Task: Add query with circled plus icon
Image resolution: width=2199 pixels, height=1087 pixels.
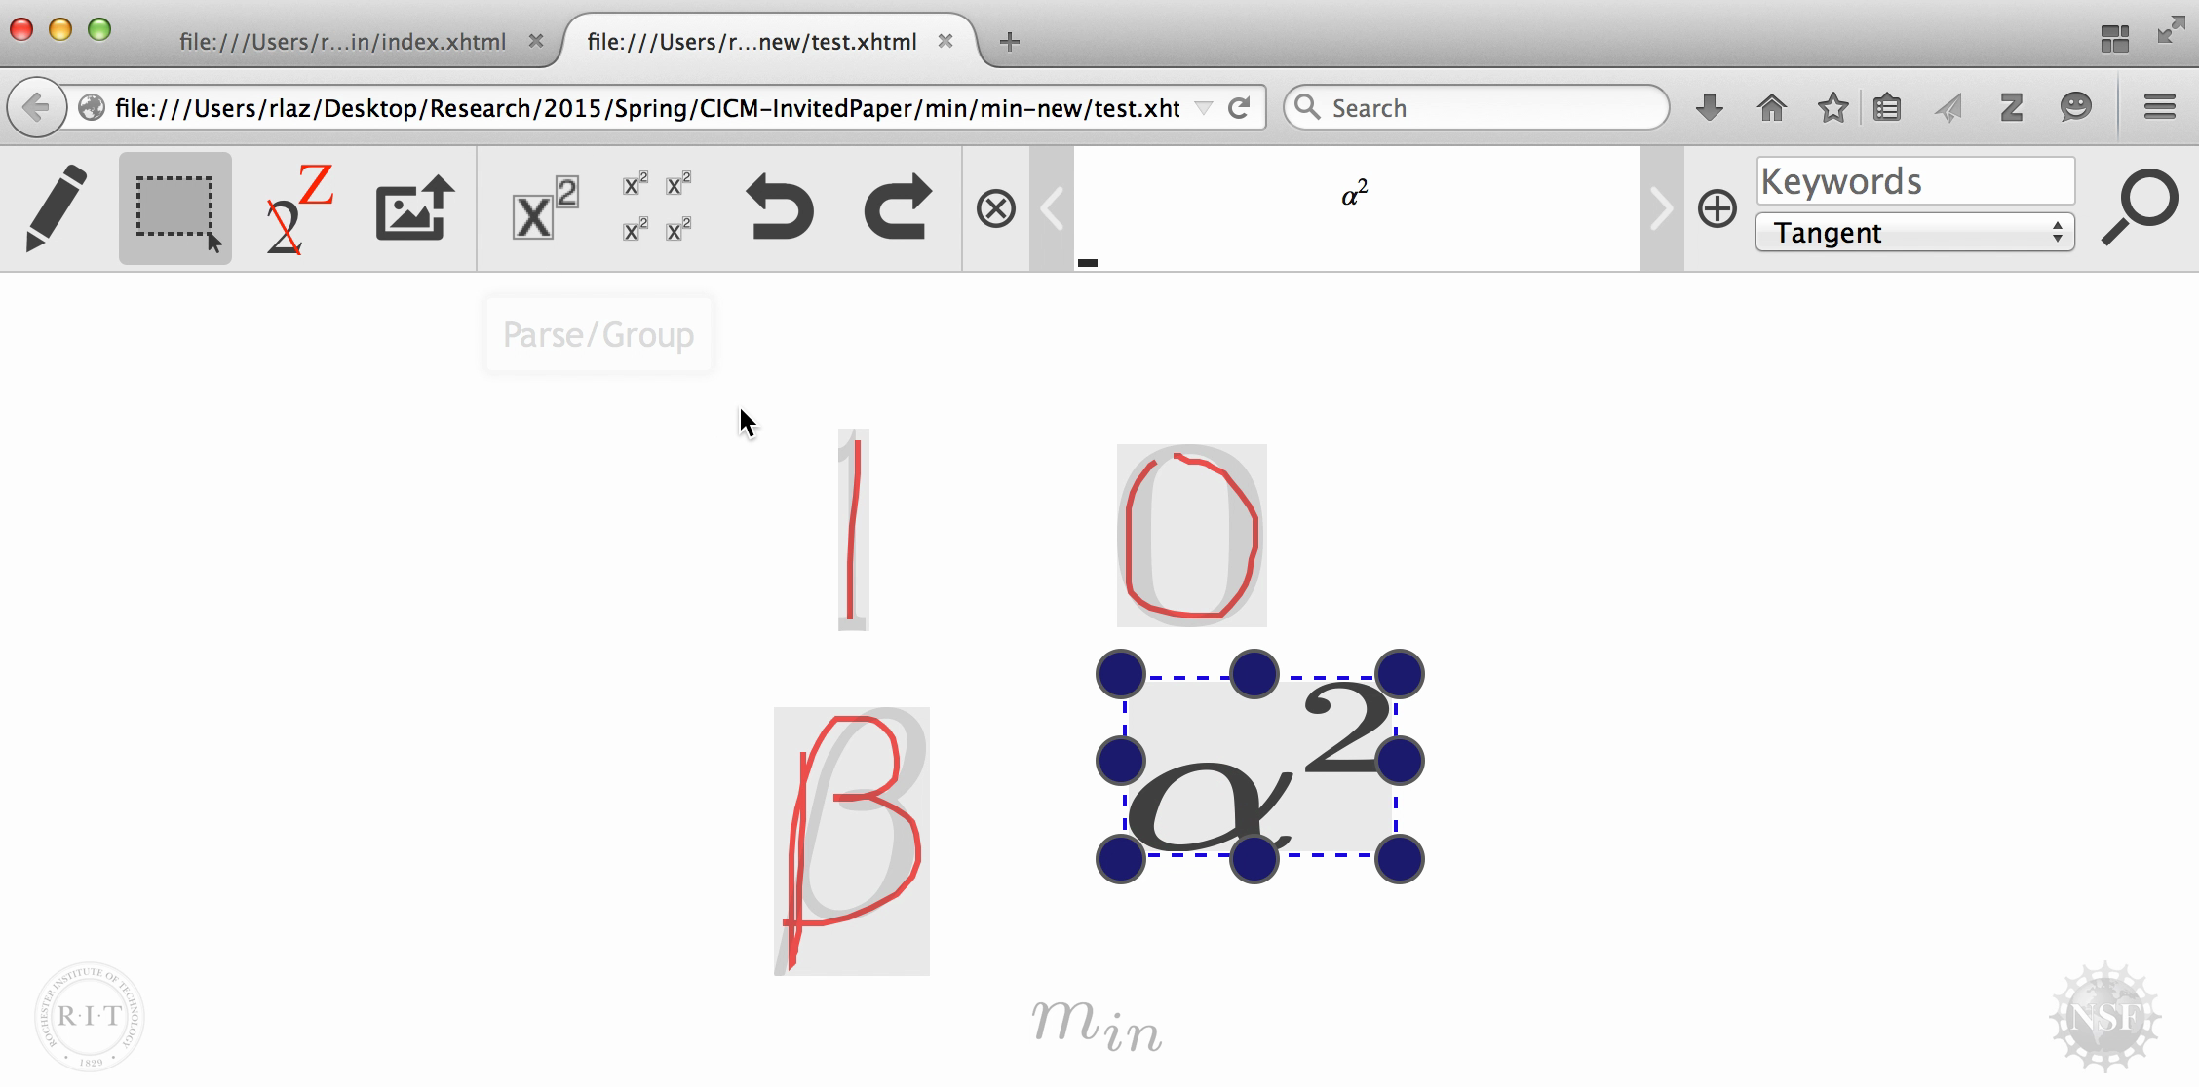Action: tap(1717, 208)
